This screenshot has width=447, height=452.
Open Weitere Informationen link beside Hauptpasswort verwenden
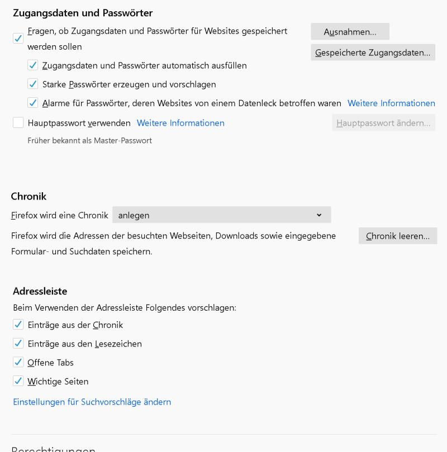coord(180,123)
